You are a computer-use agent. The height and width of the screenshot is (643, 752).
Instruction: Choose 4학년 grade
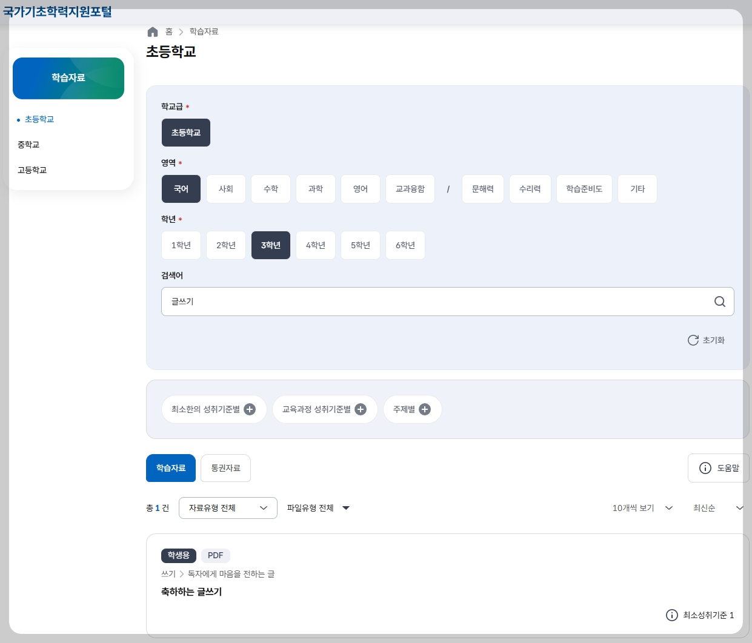[316, 245]
